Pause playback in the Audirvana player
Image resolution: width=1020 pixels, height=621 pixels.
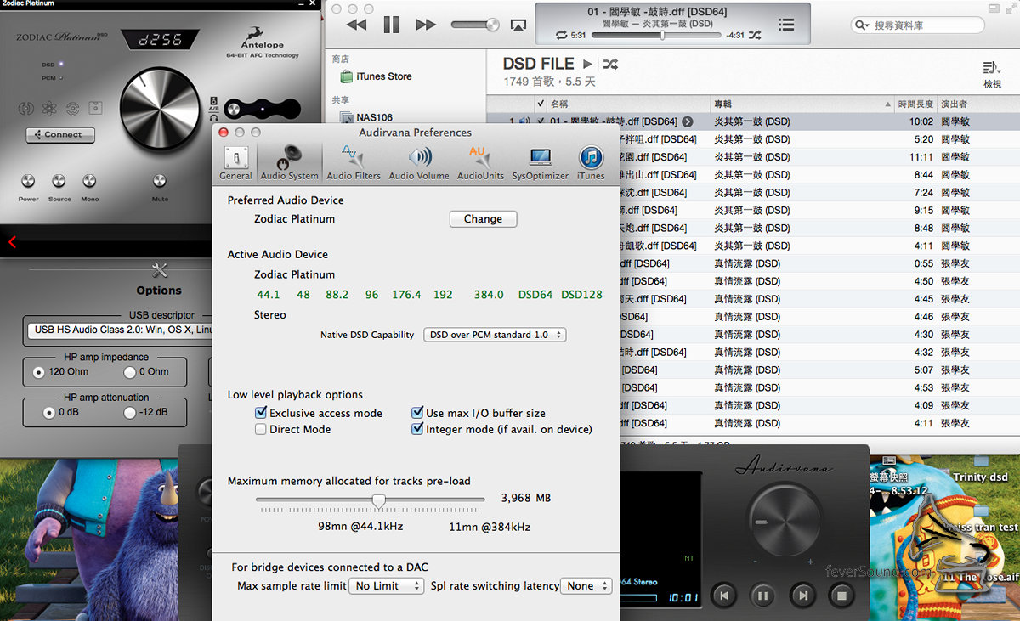(762, 596)
